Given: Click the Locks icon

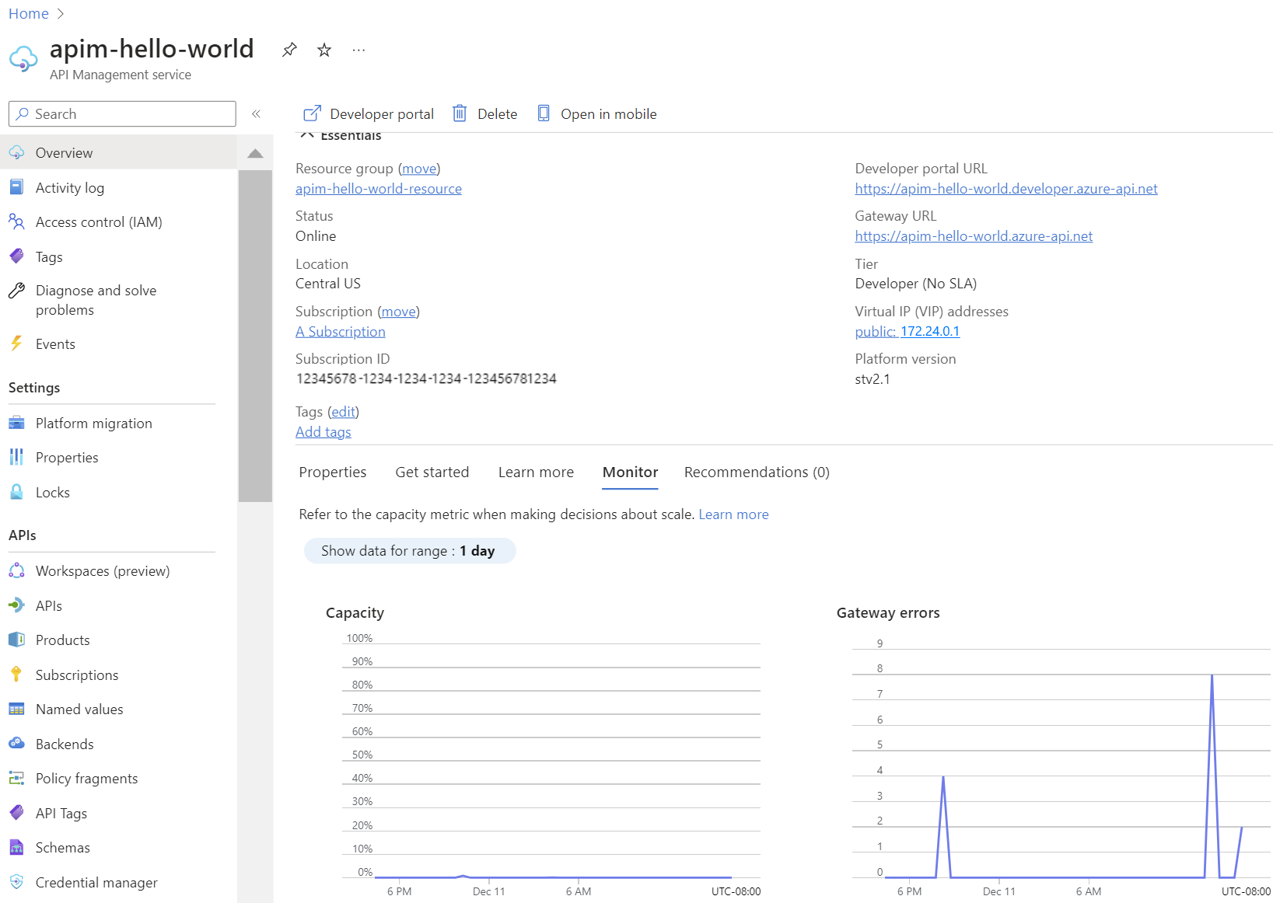Looking at the screenshot, I should tap(16, 492).
